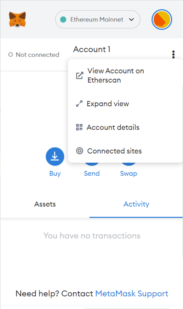Open the MetaMask Support link
Image resolution: width=183 pixels, height=309 pixels.
click(132, 294)
